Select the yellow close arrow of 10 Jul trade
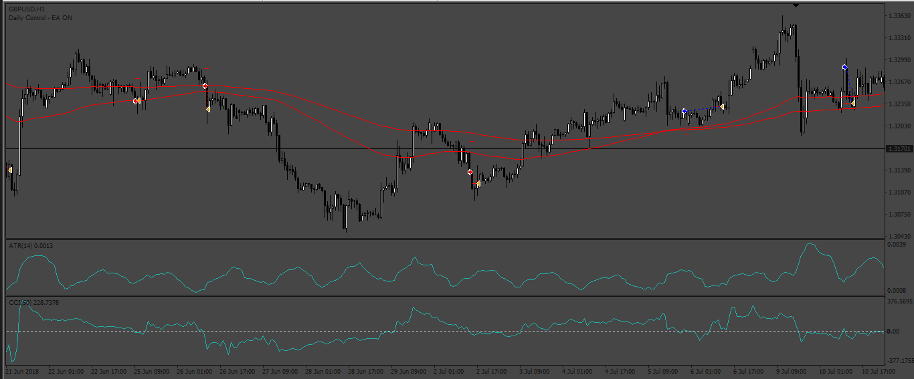 [x=852, y=103]
